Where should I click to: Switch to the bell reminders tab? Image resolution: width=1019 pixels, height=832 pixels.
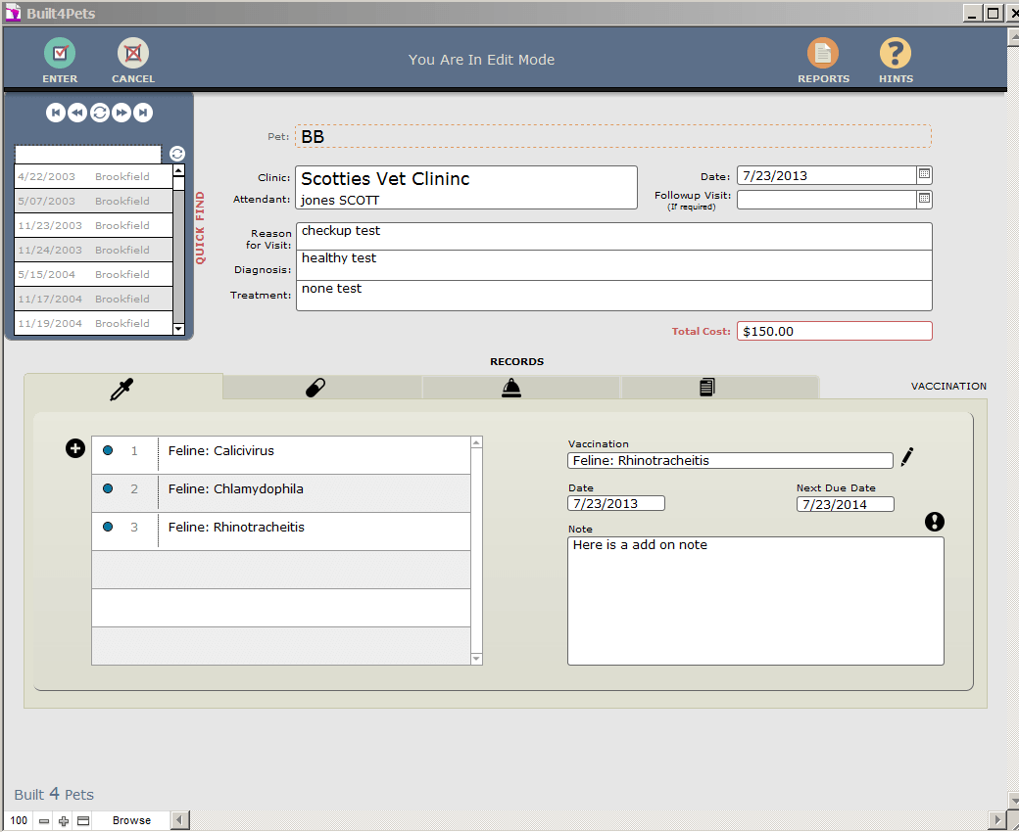511,389
